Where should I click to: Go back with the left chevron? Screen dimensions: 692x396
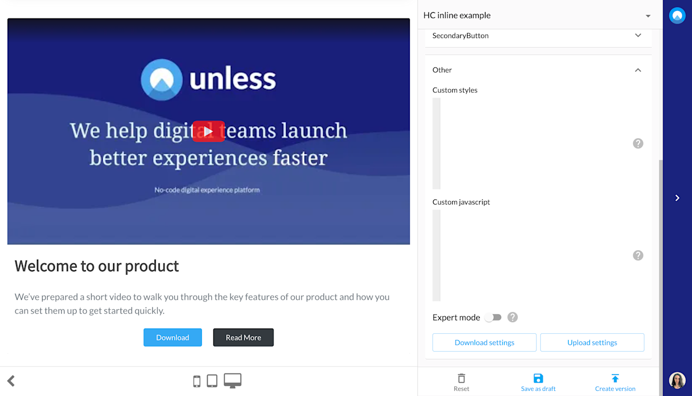pyautogui.click(x=11, y=380)
